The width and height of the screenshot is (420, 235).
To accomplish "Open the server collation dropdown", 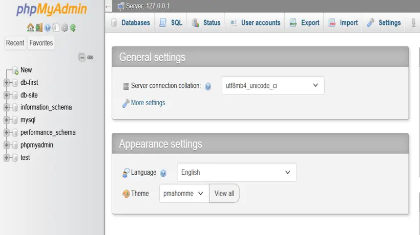I will pyautogui.click(x=273, y=86).
